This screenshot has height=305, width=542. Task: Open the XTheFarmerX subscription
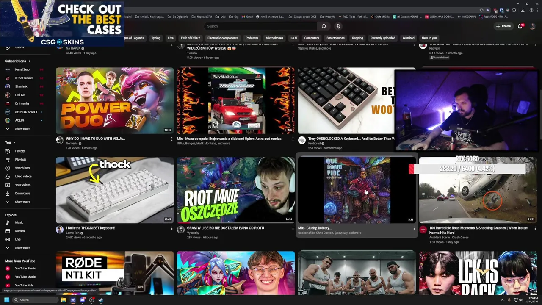(24, 78)
